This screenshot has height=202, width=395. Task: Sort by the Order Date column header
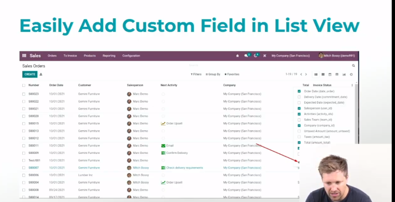point(56,85)
